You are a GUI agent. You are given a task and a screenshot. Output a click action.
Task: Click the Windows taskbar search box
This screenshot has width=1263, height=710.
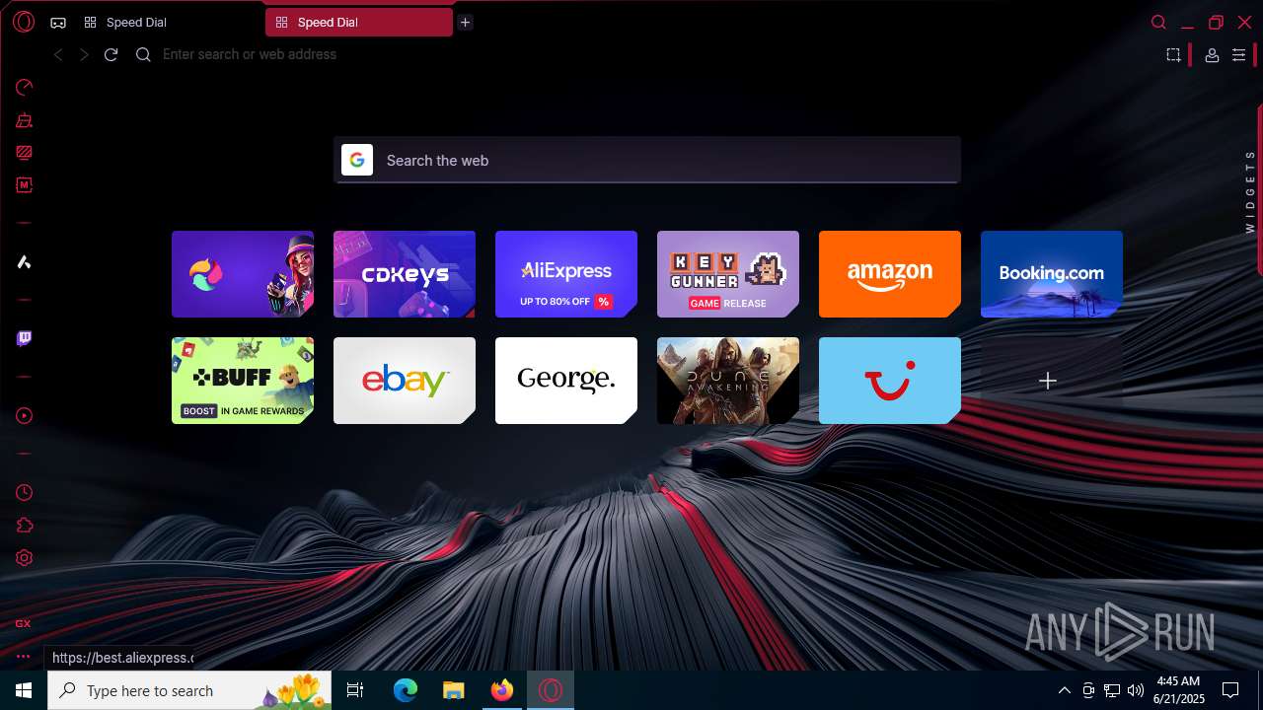point(191,690)
